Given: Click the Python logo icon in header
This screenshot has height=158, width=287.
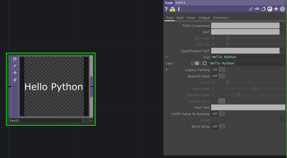Looking at the screenshot, I should click(270, 9).
